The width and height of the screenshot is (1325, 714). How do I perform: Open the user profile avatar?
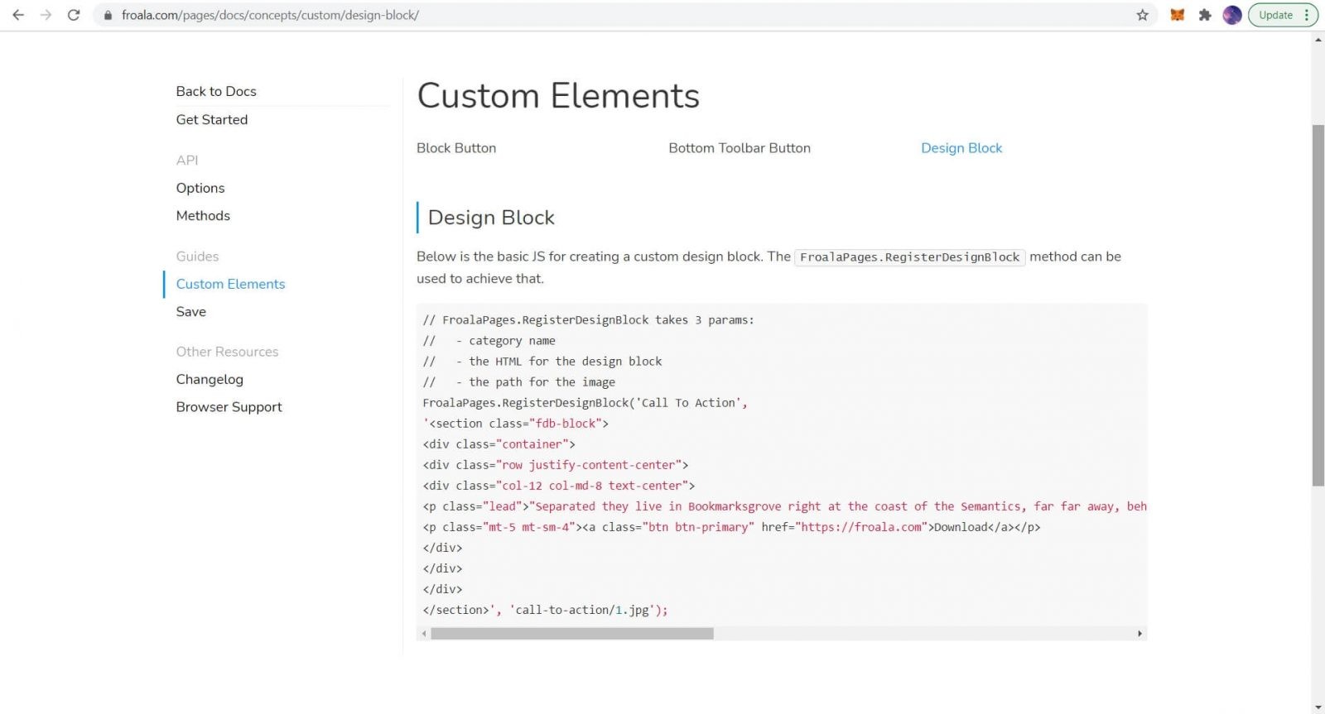click(1232, 15)
